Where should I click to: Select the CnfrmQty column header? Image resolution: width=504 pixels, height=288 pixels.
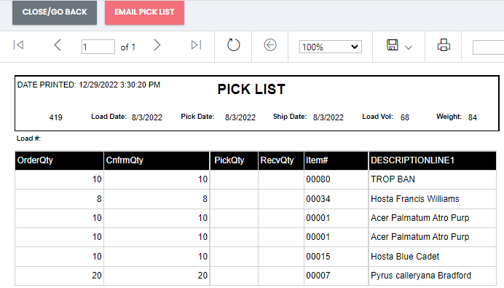pyautogui.click(x=157, y=160)
